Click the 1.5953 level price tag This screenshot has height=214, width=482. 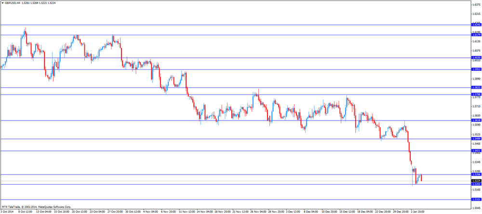point(476,69)
